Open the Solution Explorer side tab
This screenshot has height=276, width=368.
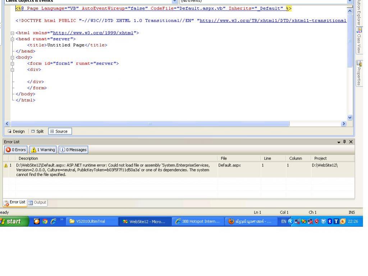pyautogui.click(x=359, y=13)
